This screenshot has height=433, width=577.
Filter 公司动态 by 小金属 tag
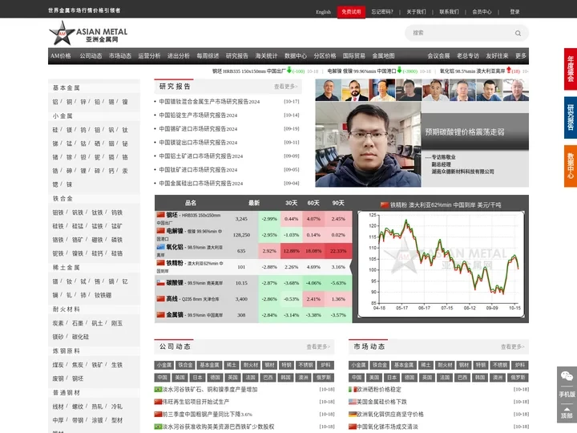163,365
